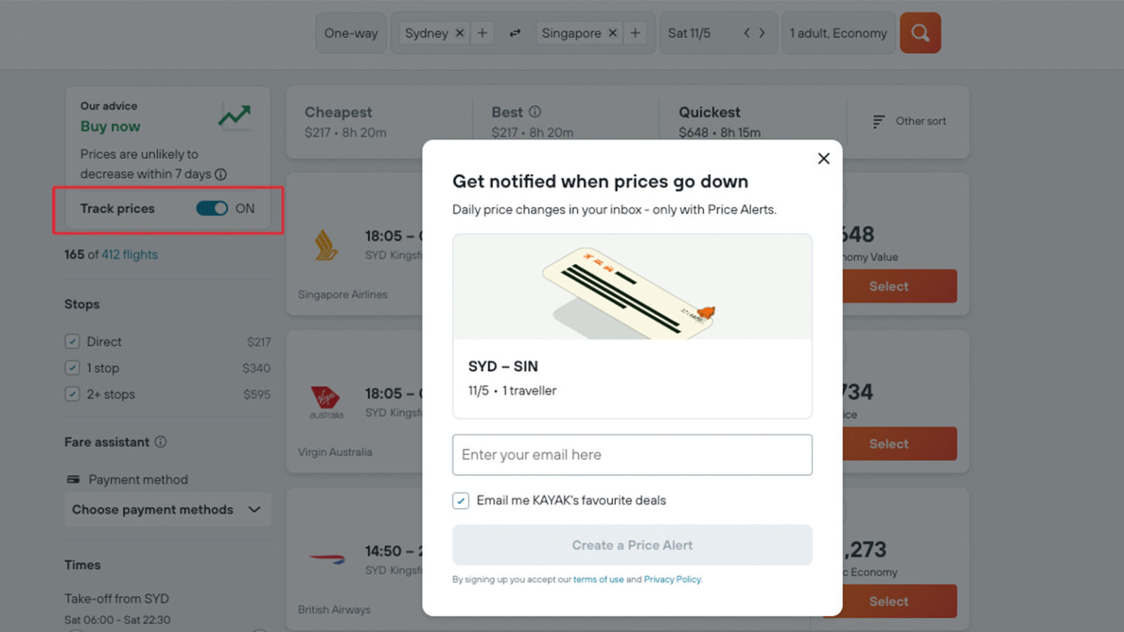
Task: Open the Privacy Policy link
Action: point(672,579)
